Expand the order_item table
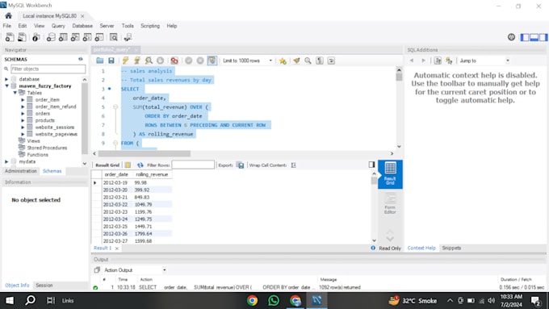549x309 pixels. [x=23, y=100]
